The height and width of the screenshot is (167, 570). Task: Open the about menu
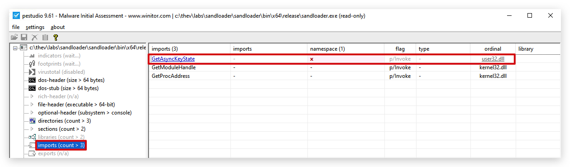point(57,27)
